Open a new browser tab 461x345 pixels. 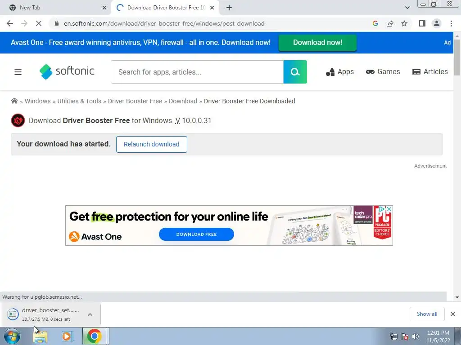point(229,8)
